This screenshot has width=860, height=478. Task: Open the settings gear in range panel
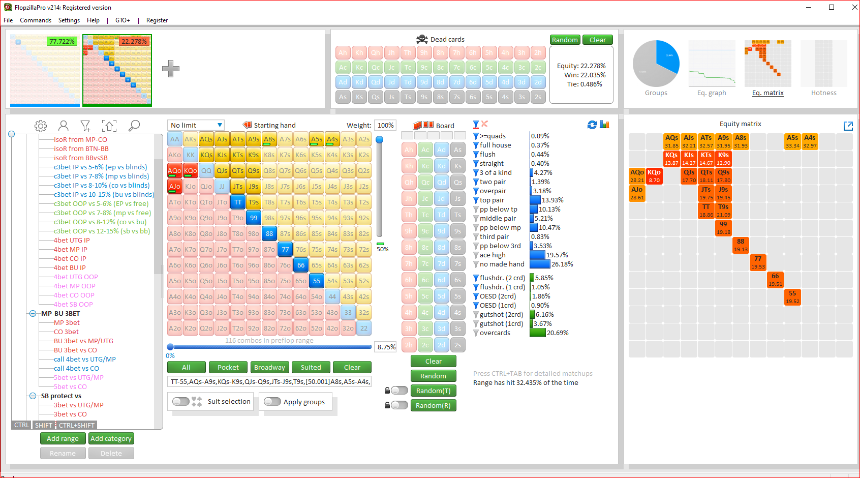(x=41, y=126)
